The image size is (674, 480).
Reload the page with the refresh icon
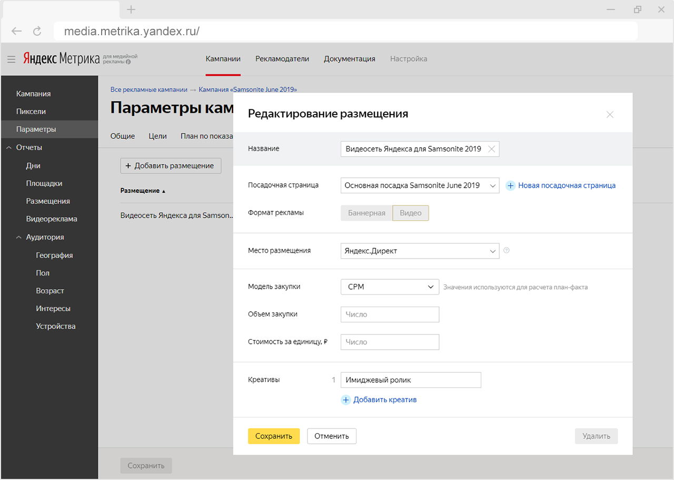click(x=37, y=31)
